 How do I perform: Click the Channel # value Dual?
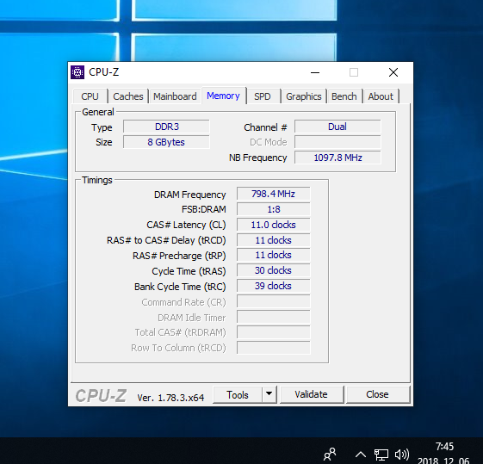[x=337, y=127]
